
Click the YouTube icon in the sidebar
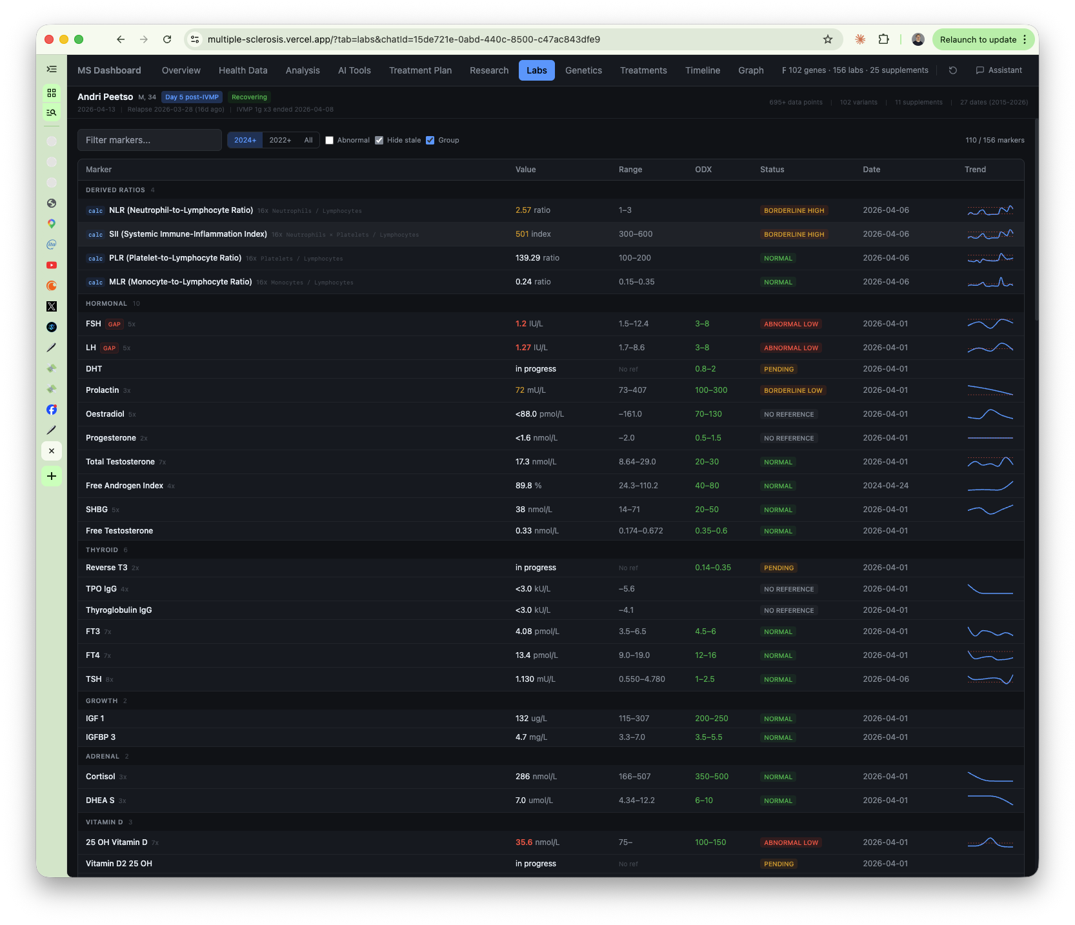52,265
